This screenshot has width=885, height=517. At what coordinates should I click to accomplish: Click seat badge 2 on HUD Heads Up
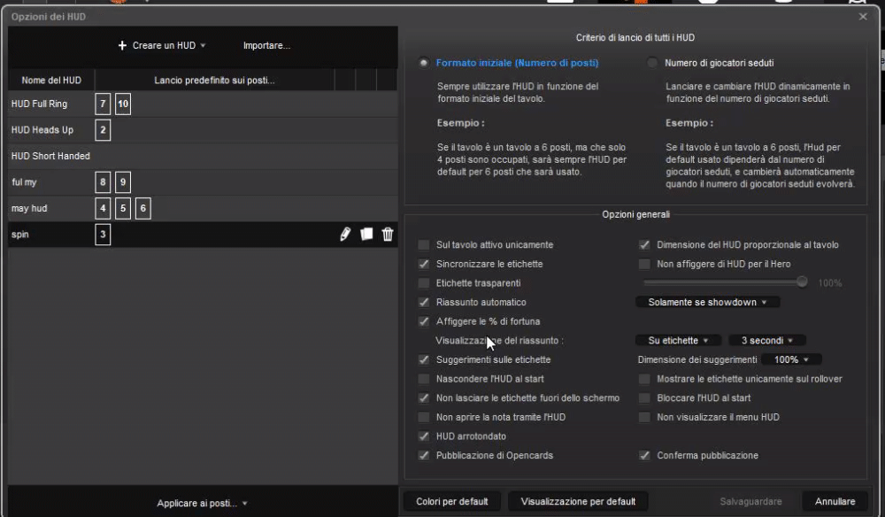pyautogui.click(x=103, y=130)
